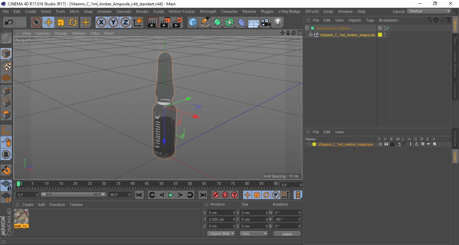Select the Live Selection tool
The image size is (459, 245).
(x=36, y=23)
